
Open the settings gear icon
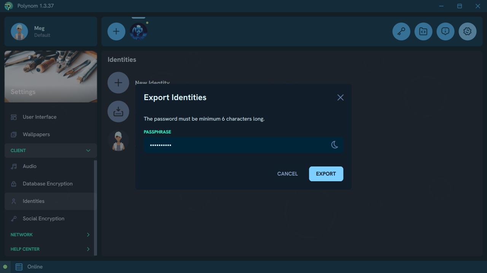point(467,31)
